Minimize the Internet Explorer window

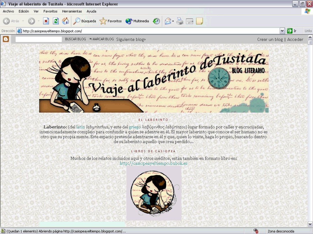click(x=295, y=4)
